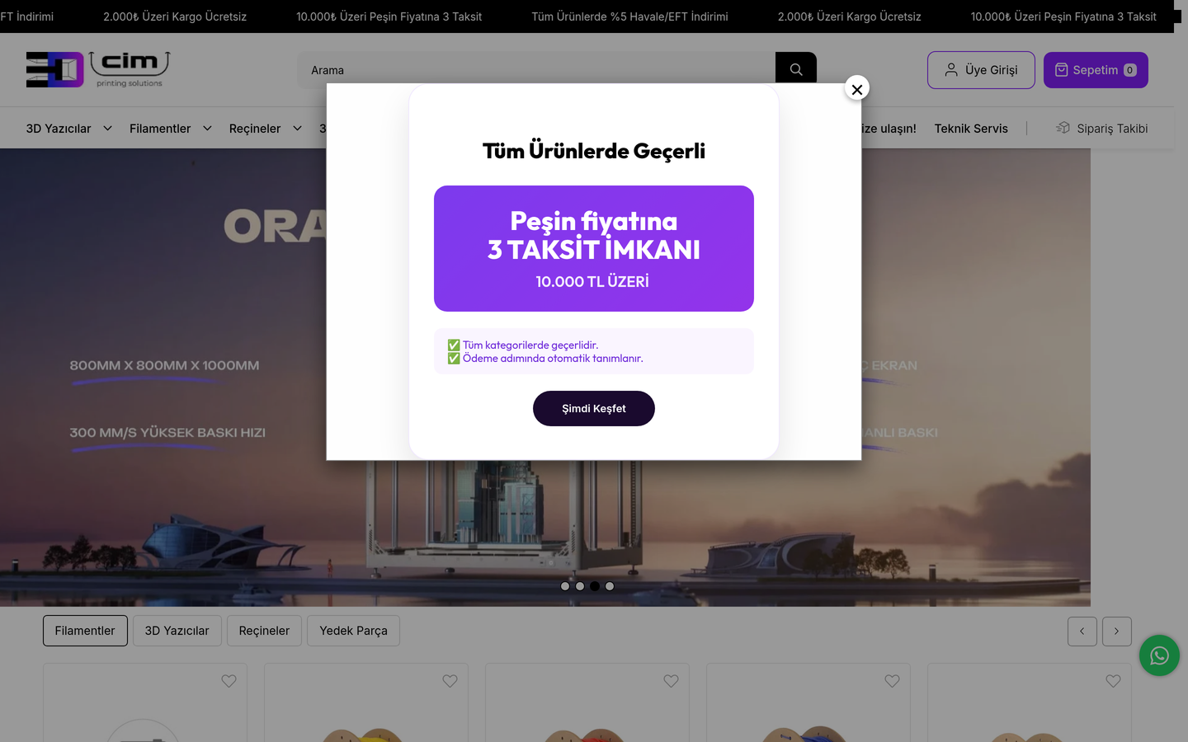Viewport: 1188px width, 742px height.
Task: Favorite the last product card heart
Action: coord(1113,681)
